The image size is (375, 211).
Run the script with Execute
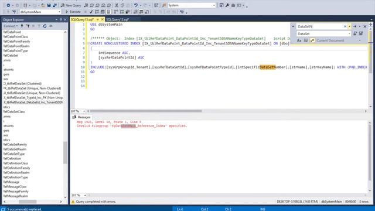tap(73, 12)
